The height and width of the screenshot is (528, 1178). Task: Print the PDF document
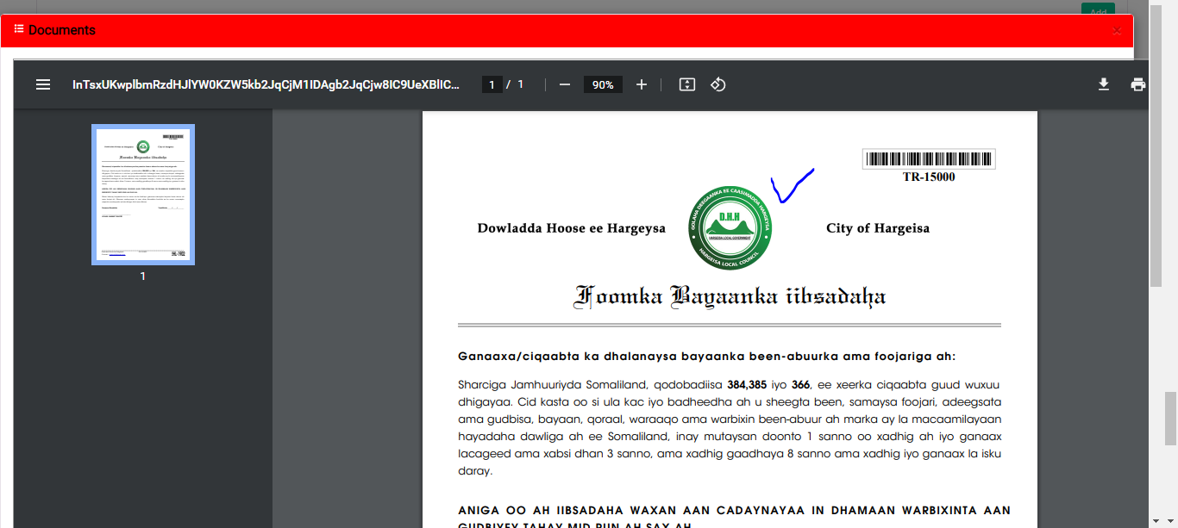coord(1138,84)
